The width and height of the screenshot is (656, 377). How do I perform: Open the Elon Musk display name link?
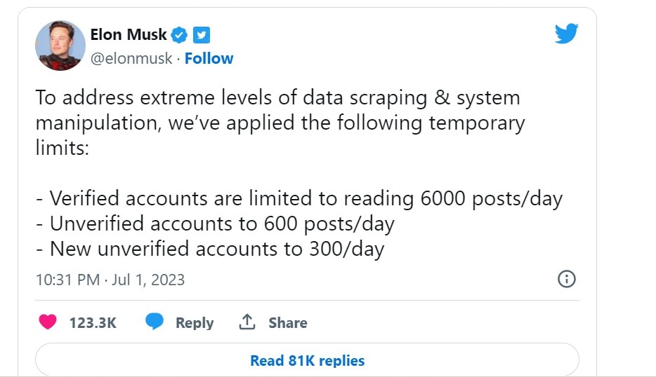[129, 34]
